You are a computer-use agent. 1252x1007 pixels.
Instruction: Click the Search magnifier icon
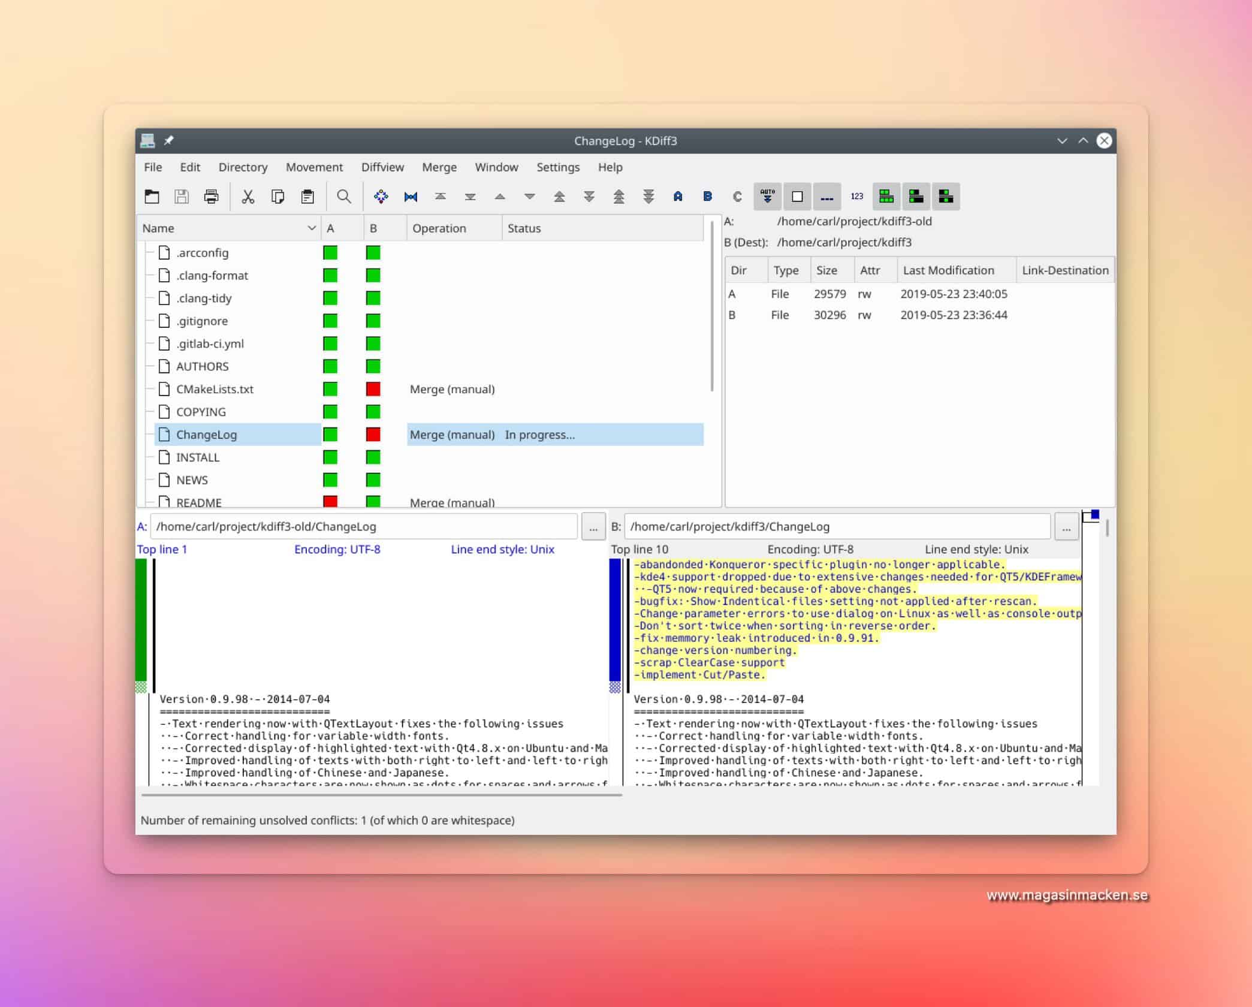pyautogui.click(x=344, y=197)
